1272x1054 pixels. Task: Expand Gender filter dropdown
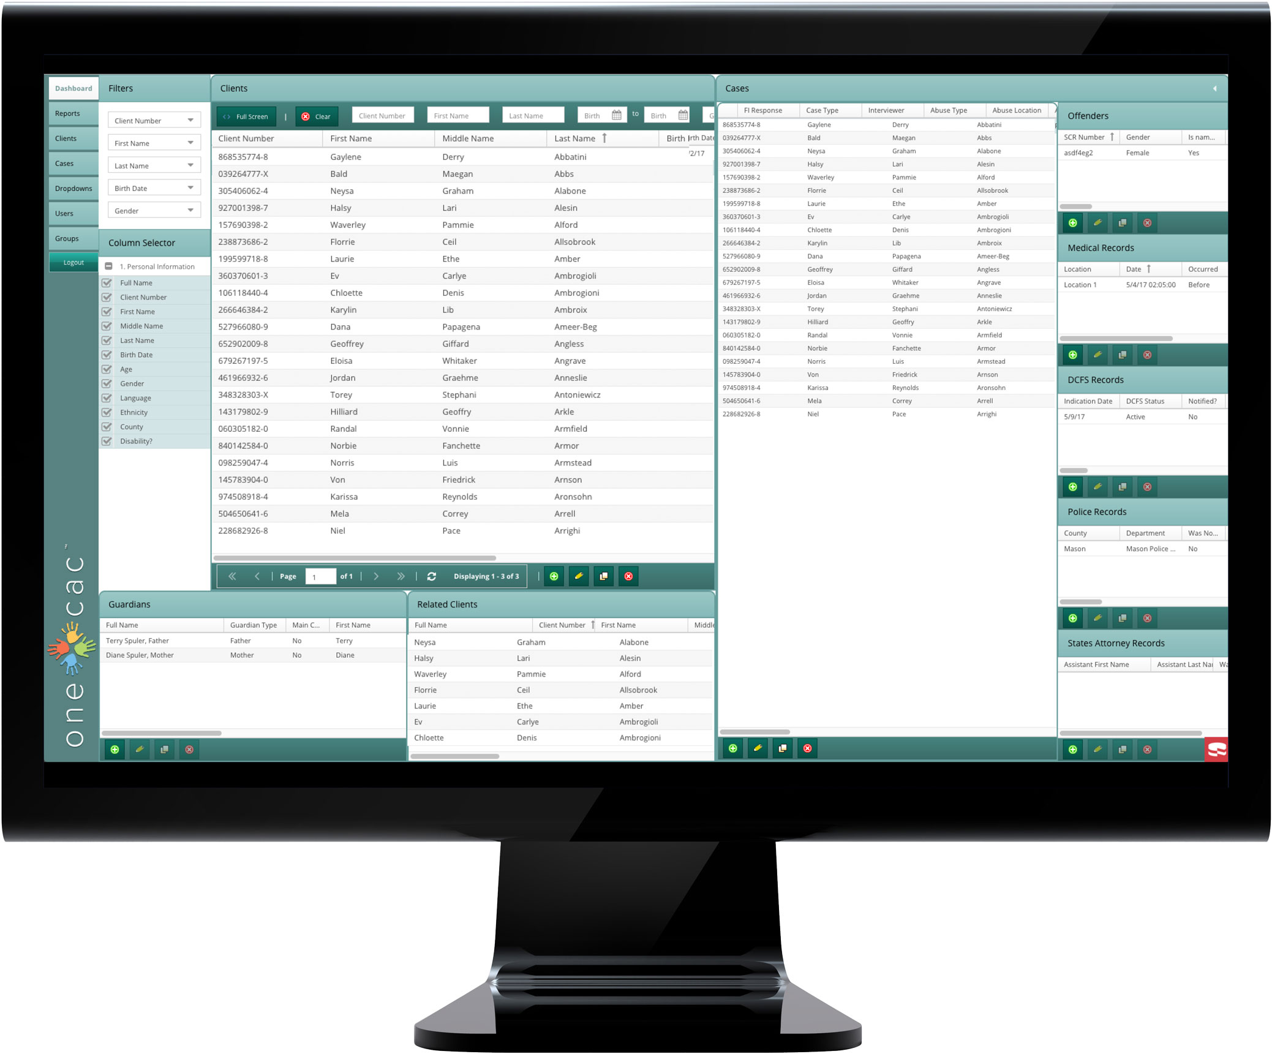coord(191,211)
